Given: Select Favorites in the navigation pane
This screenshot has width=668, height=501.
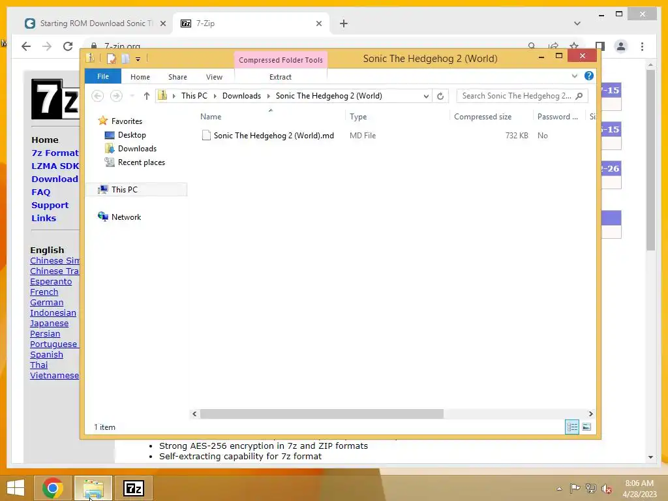Looking at the screenshot, I should click(127, 121).
